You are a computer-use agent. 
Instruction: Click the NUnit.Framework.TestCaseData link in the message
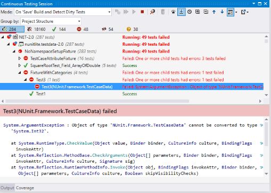point(148,125)
